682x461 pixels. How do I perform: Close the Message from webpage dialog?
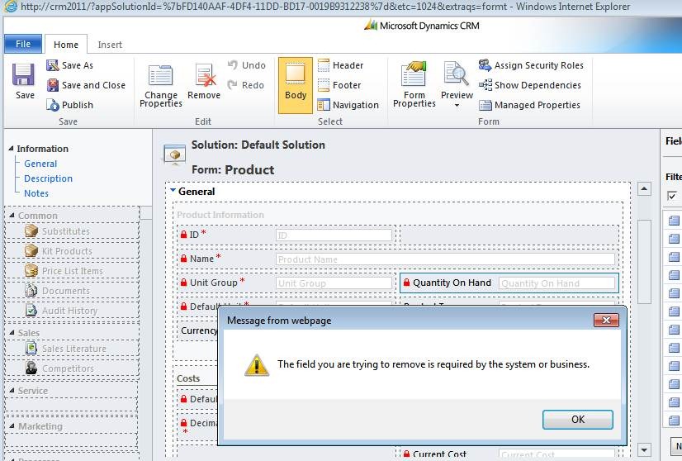pos(606,321)
